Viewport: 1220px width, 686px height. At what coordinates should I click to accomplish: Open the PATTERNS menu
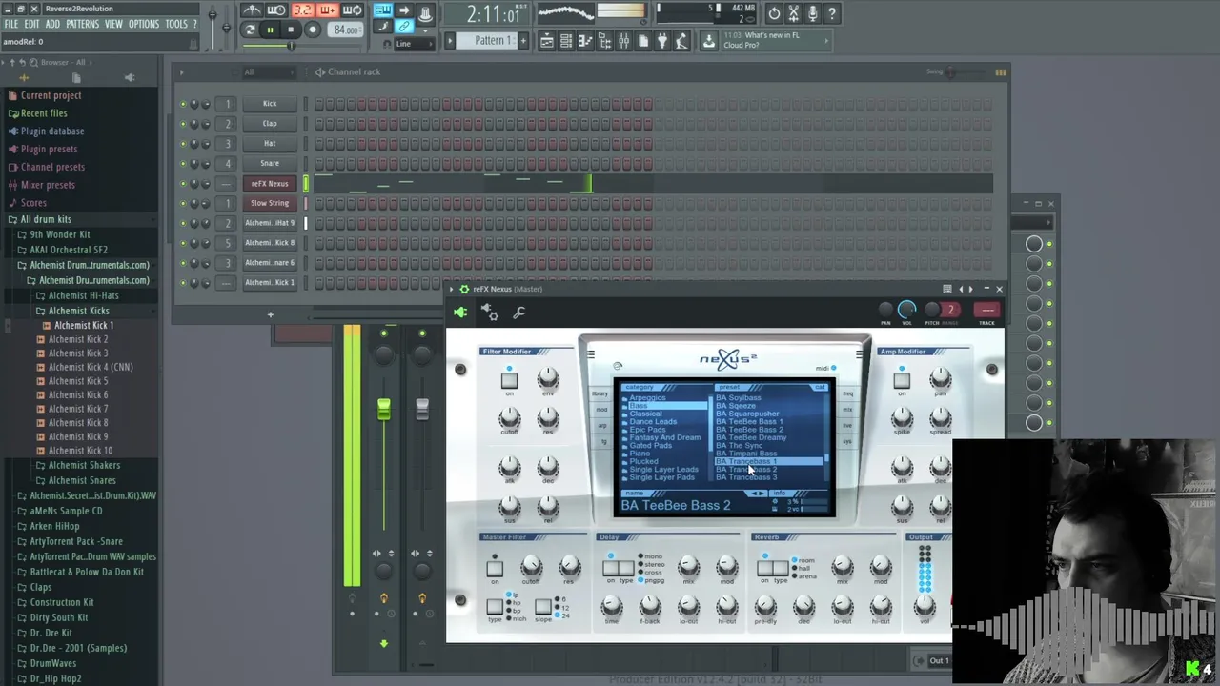point(82,24)
